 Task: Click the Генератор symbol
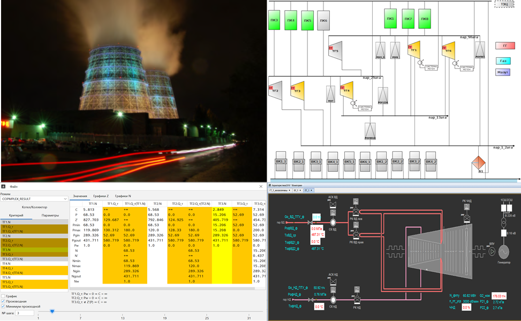pyautogui.click(x=503, y=252)
